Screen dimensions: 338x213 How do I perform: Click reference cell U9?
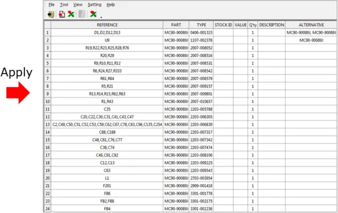[x=107, y=40]
